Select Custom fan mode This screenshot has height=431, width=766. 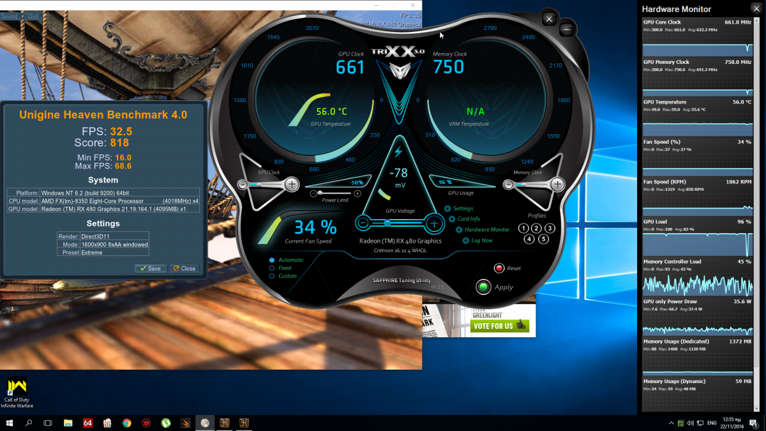(x=283, y=276)
